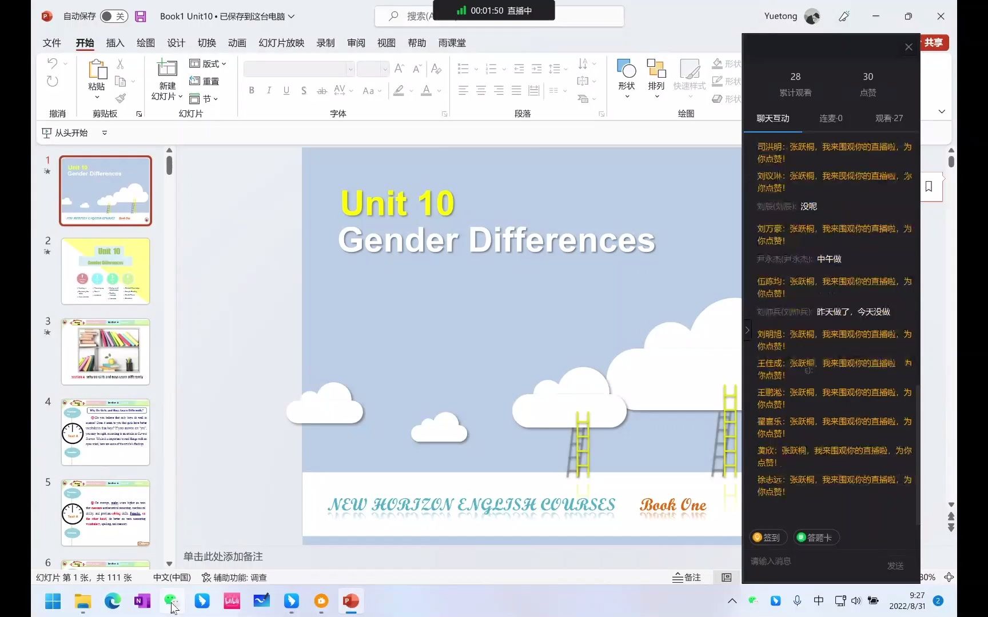Click the Share (共享) button
988x617 pixels.
click(934, 42)
